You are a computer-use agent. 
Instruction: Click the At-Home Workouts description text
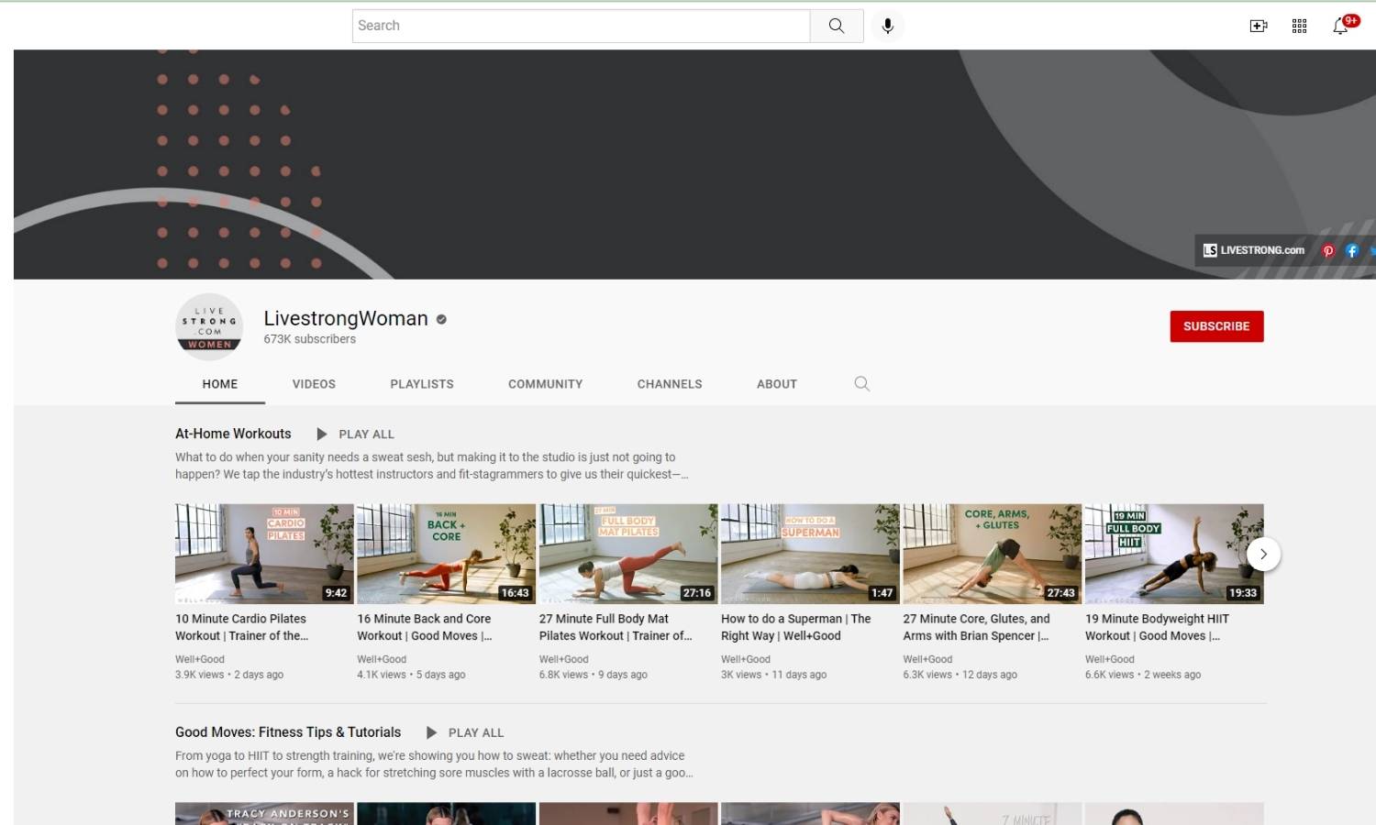pos(431,466)
